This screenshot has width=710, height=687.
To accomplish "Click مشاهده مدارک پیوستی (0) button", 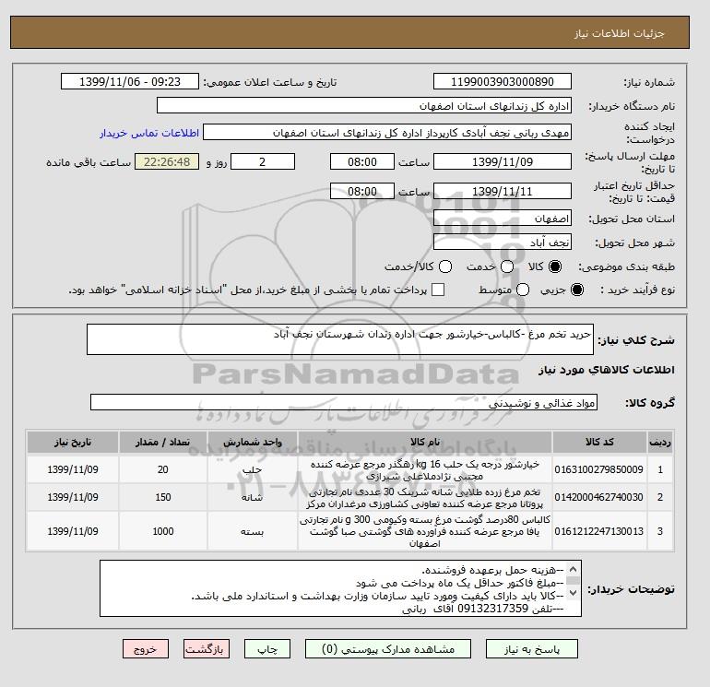I will [387, 649].
